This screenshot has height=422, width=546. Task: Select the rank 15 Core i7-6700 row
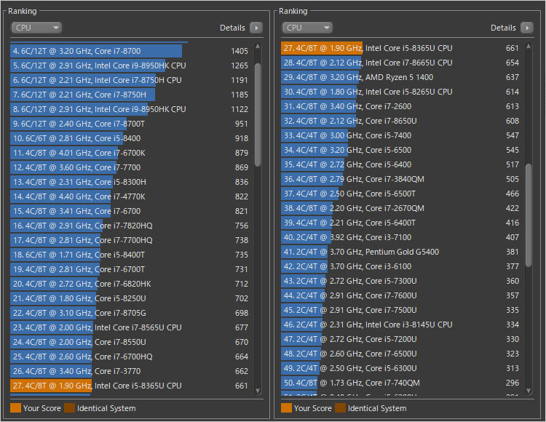pyautogui.click(x=130, y=211)
